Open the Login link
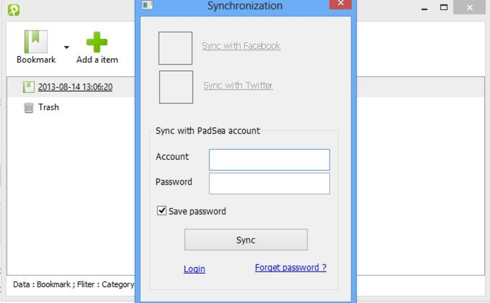 coord(194,269)
